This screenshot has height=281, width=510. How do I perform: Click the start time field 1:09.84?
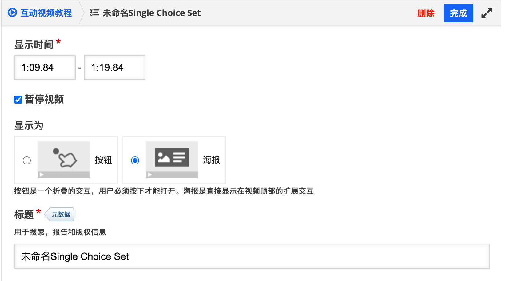point(45,67)
